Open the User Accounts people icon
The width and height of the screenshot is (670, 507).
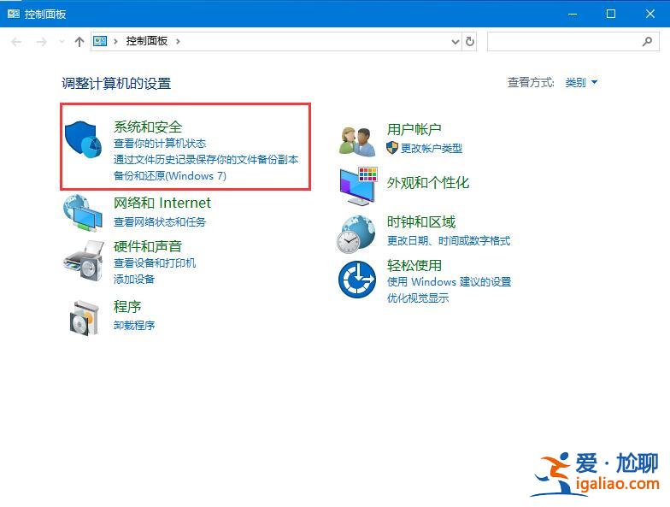(357, 140)
